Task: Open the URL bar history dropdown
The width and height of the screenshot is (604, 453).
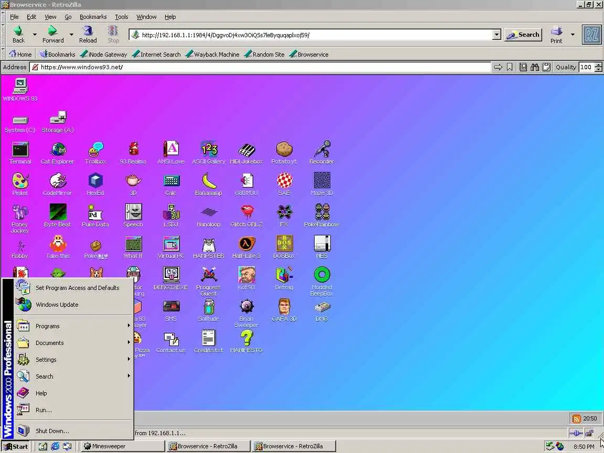Action: pos(497,35)
